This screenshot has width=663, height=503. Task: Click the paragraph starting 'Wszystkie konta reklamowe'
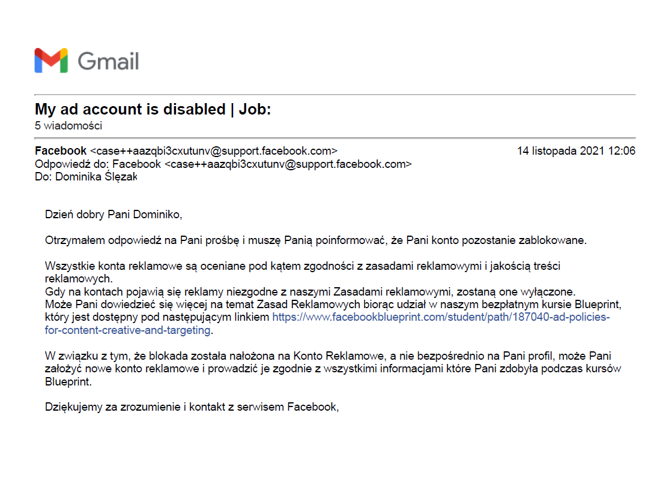click(302, 272)
